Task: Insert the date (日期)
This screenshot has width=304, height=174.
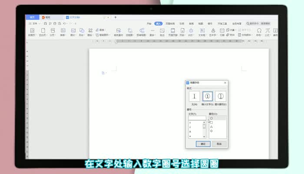Action: 222,32
